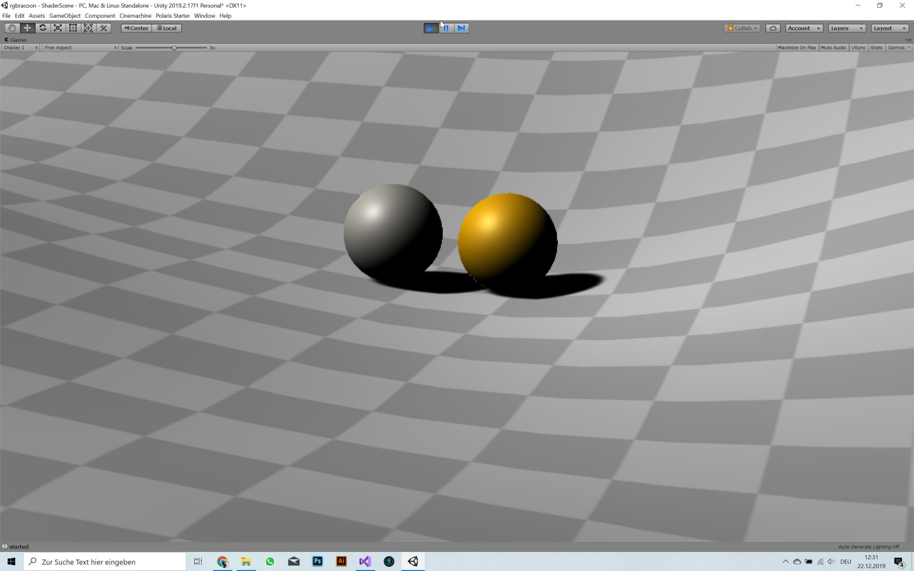
Task: Click the Unity taskbar icon
Action: [x=413, y=561]
